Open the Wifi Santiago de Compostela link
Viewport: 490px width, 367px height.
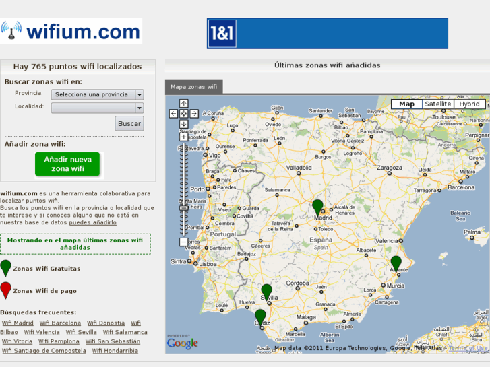pos(44,351)
